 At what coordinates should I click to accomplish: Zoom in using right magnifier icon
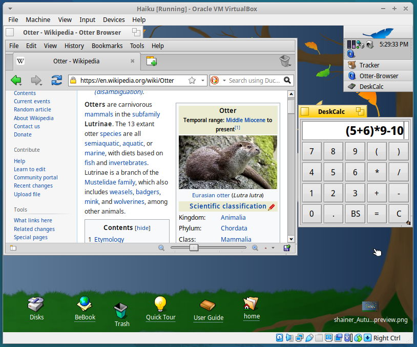[255, 248]
